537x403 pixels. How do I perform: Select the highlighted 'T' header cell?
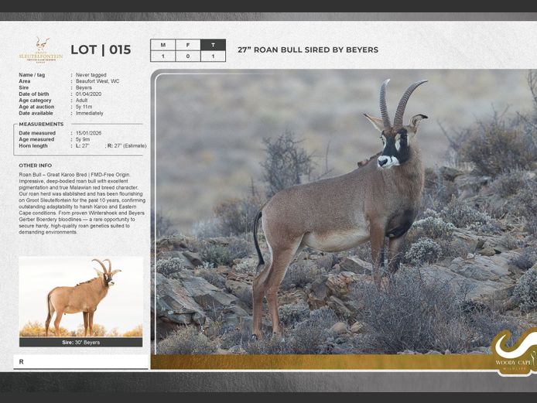tap(213, 45)
